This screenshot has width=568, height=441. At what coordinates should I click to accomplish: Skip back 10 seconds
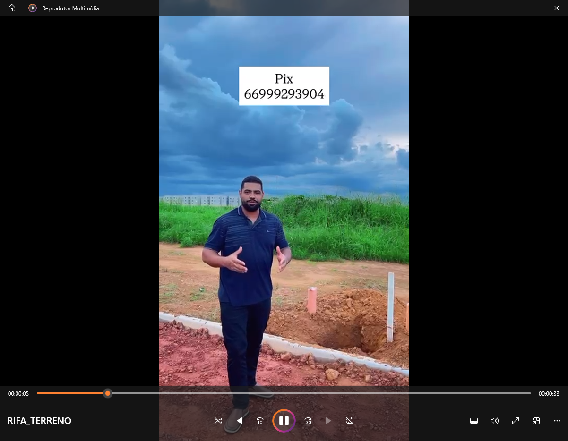click(x=260, y=421)
